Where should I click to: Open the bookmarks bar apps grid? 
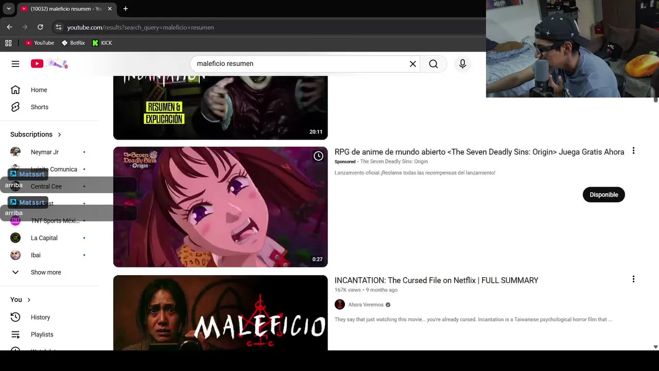click(8, 43)
